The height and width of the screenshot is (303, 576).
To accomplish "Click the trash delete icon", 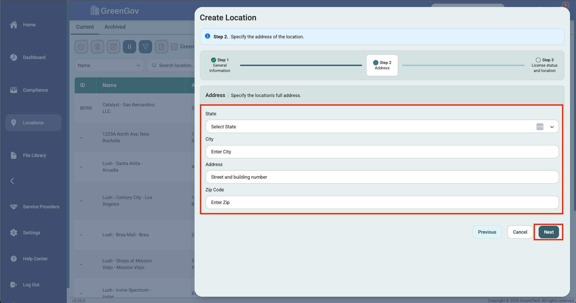I will pyautogui.click(x=97, y=47).
